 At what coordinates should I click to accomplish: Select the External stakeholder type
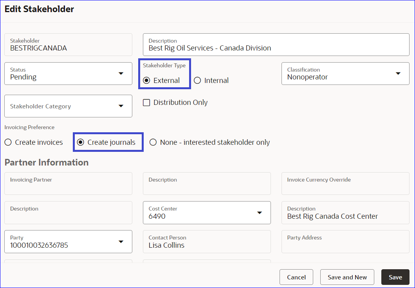tap(147, 81)
